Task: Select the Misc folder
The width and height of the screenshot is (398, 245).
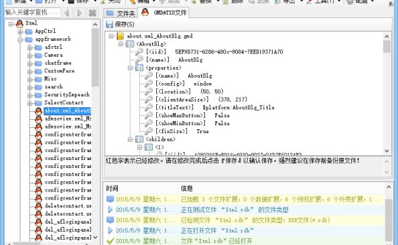Action: (x=50, y=78)
